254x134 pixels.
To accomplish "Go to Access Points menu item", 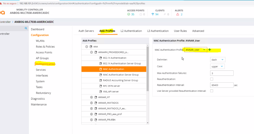I will pos(44,52).
